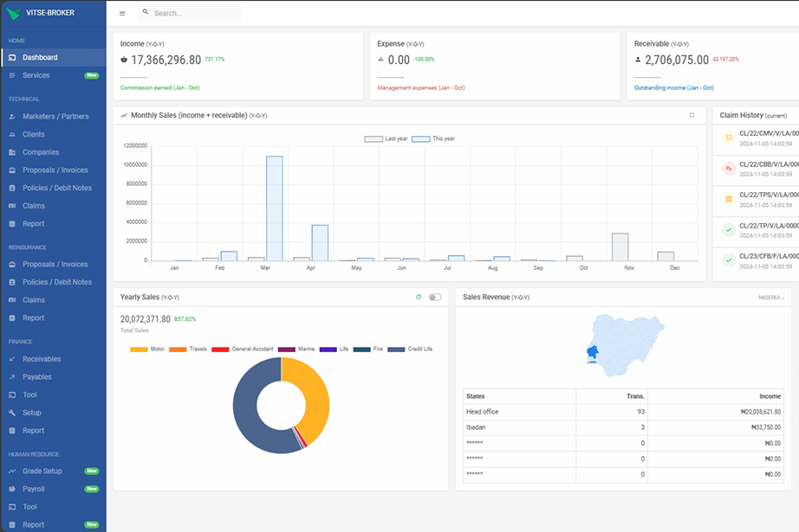Toggle the Yearly Sales switch
This screenshot has width=799, height=532.
pyautogui.click(x=435, y=297)
